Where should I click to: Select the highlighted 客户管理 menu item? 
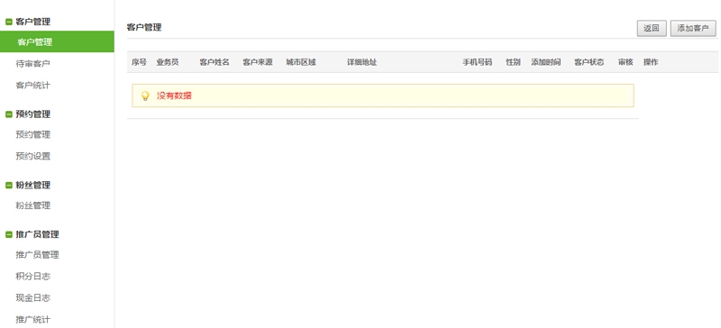57,41
